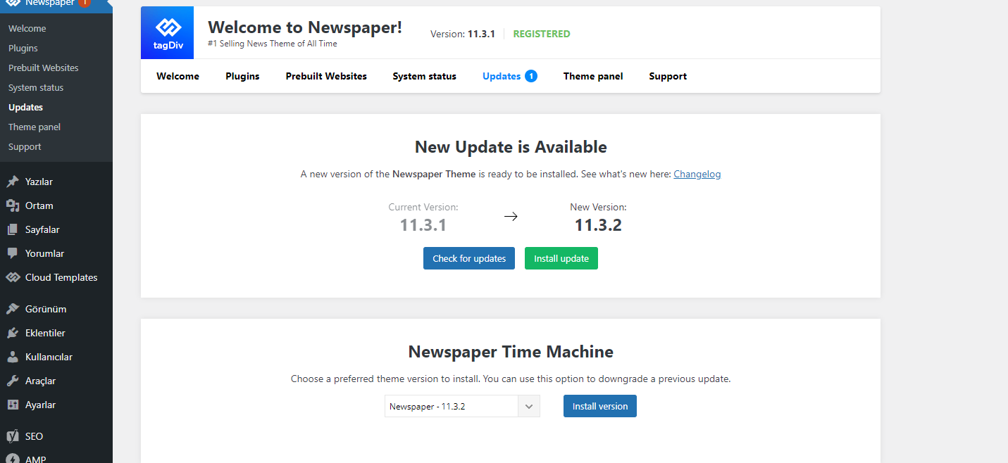The height and width of the screenshot is (463, 1008).
Task: Open the Kullanıcılar menu item
Action: click(56, 357)
